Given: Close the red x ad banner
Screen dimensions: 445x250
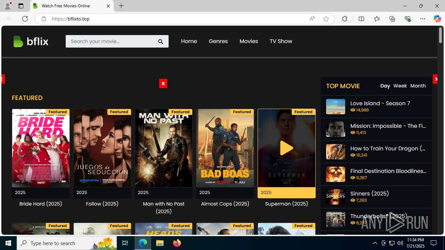Looking at the screenshot, I should tap(163, 83).
